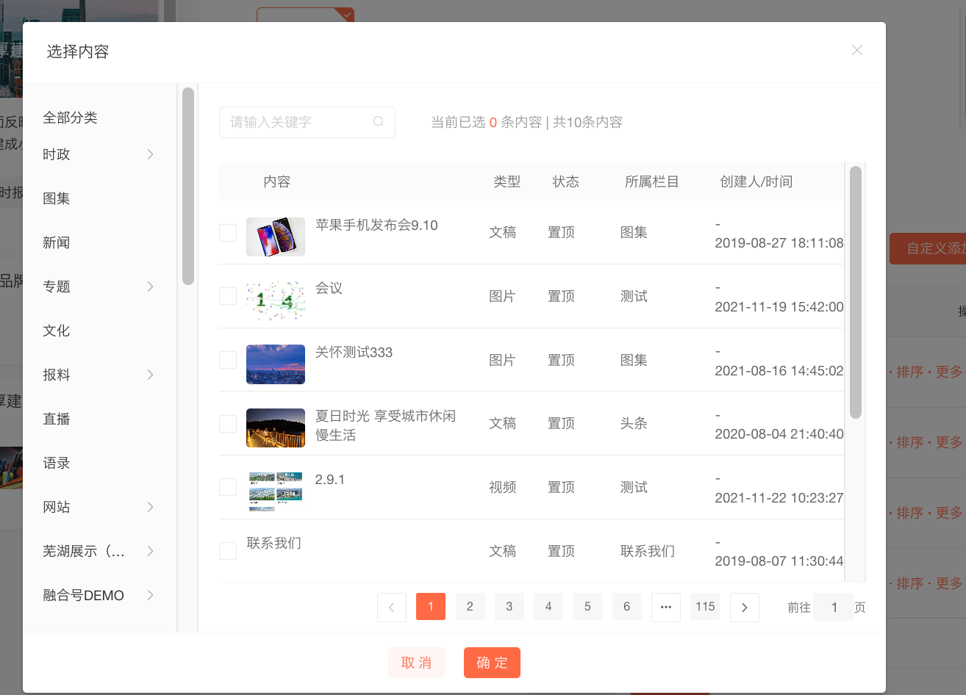Tick the checkbox for 联系我们
The image size is (966, 695).
[228, 551]
